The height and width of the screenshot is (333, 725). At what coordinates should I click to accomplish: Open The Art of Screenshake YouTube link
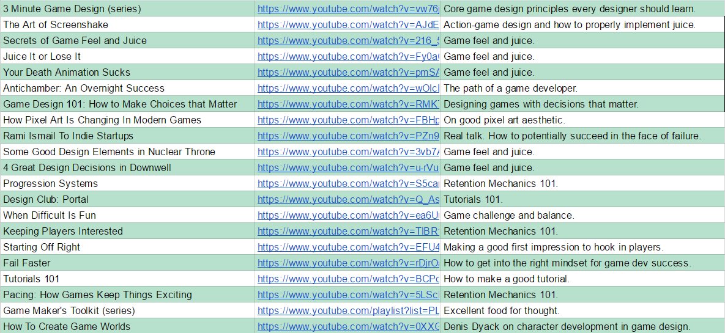pos(348,24)
